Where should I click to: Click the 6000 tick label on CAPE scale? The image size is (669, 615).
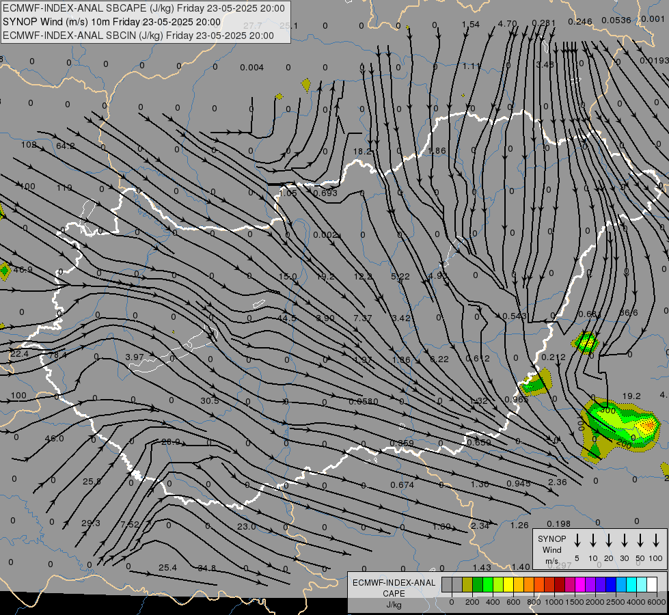tap(657, 602)
